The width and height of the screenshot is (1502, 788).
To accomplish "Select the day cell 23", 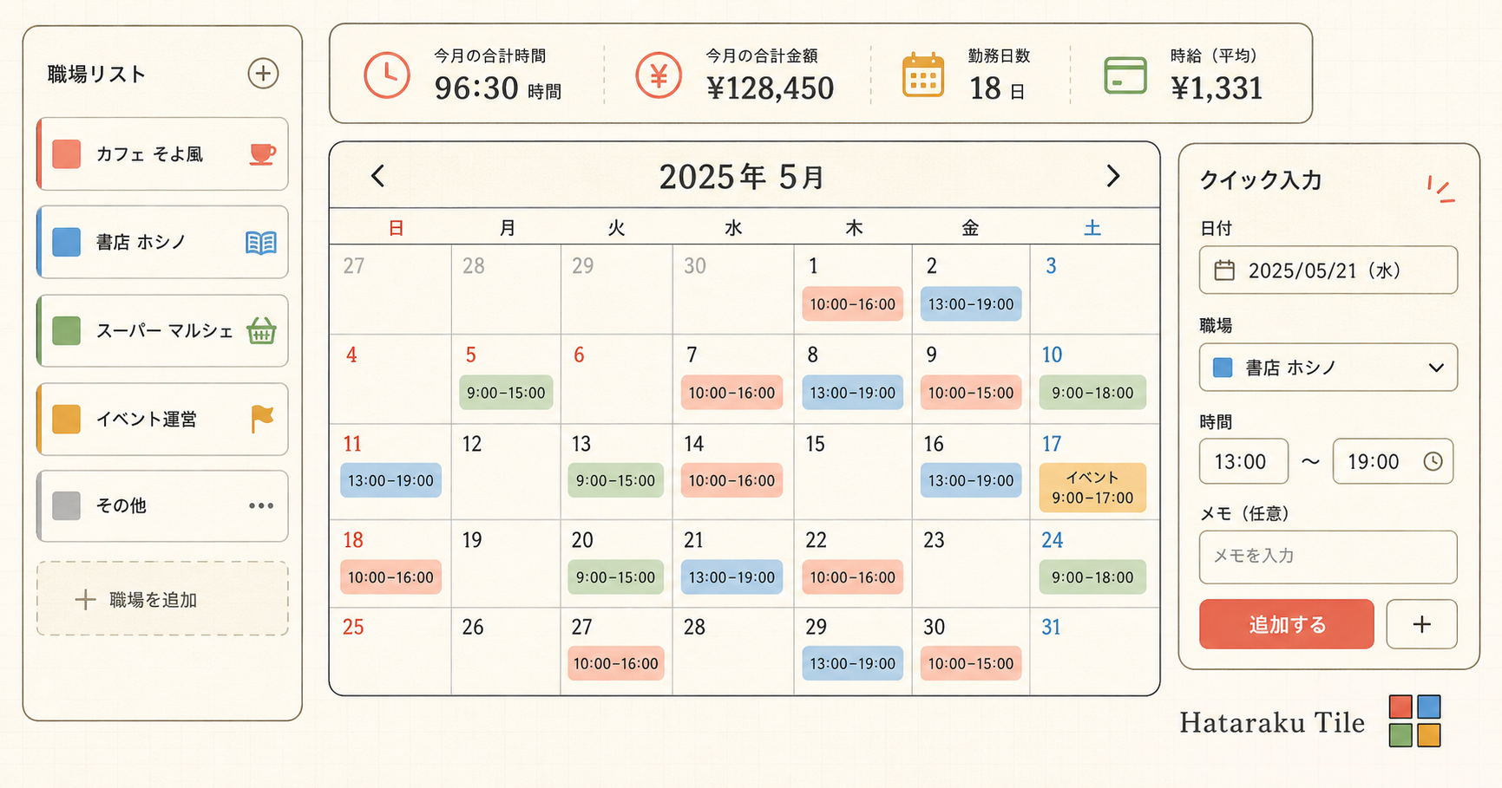I will click(971, 563).
